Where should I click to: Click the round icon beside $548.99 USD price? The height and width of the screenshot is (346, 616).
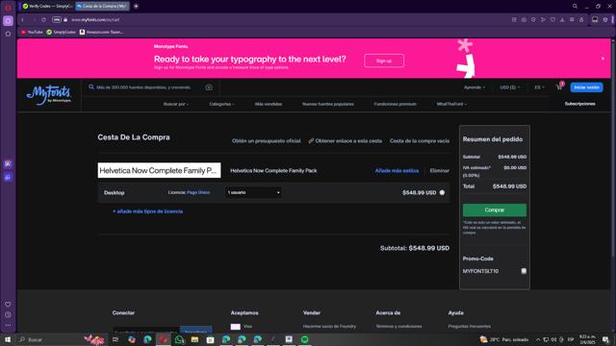(x=442, y=192)
